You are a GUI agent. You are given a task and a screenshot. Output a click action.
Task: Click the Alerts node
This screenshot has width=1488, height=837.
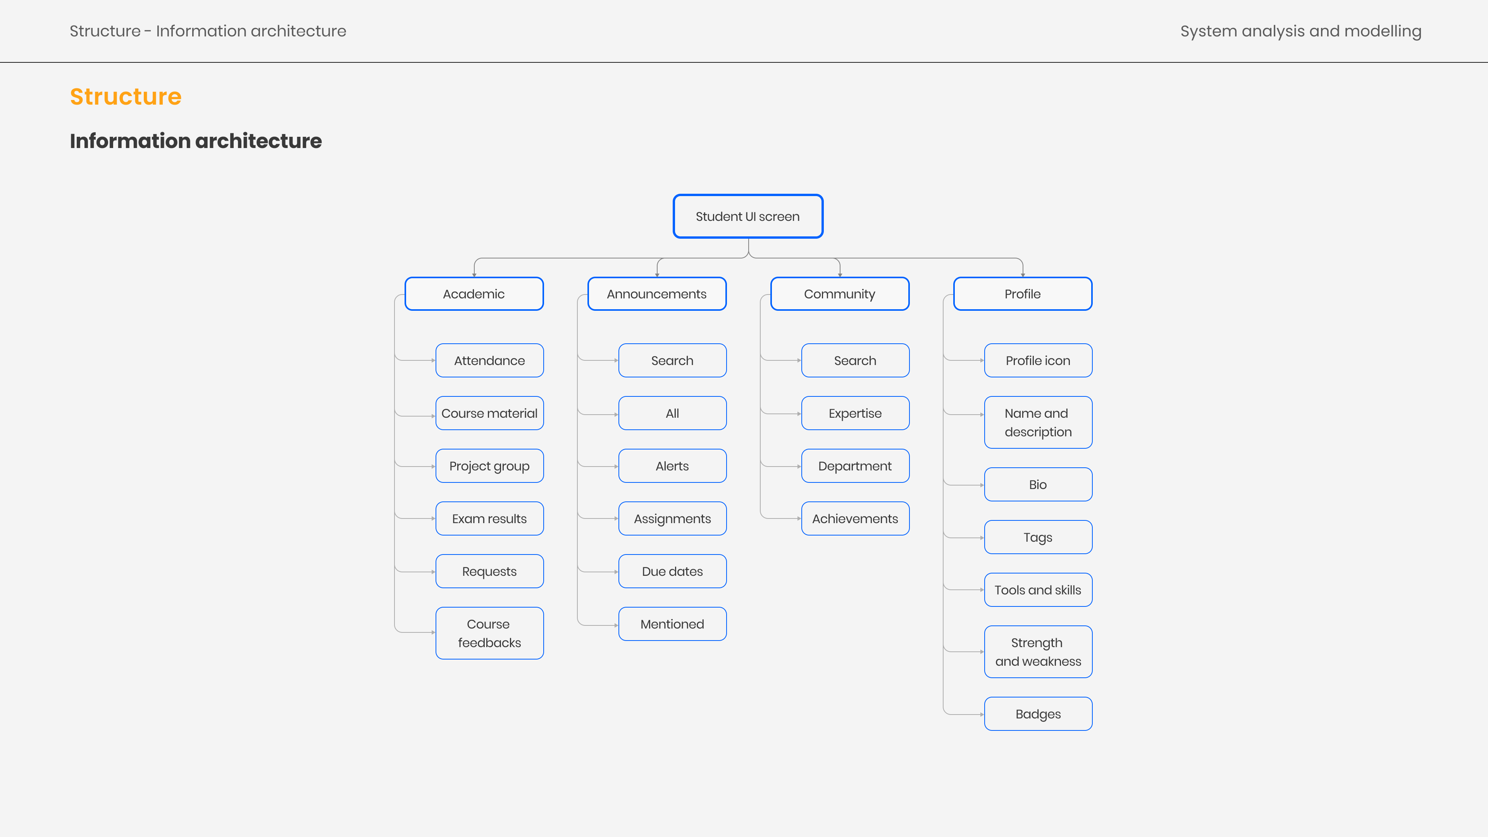click(x=672, y=465)
